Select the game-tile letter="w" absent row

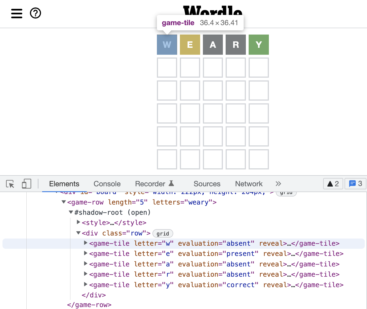(x=183, y=243)
